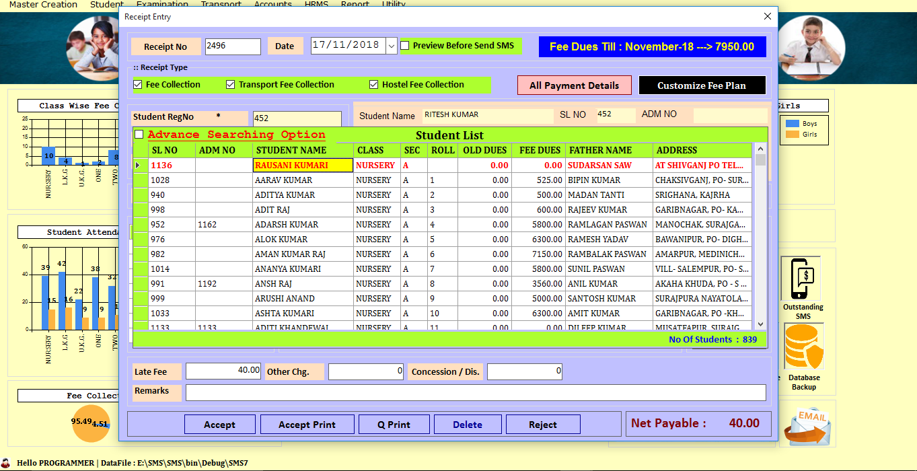Click the Database Backup icon
The height and width of the screenshot is (471, 917).
point(804,347)
